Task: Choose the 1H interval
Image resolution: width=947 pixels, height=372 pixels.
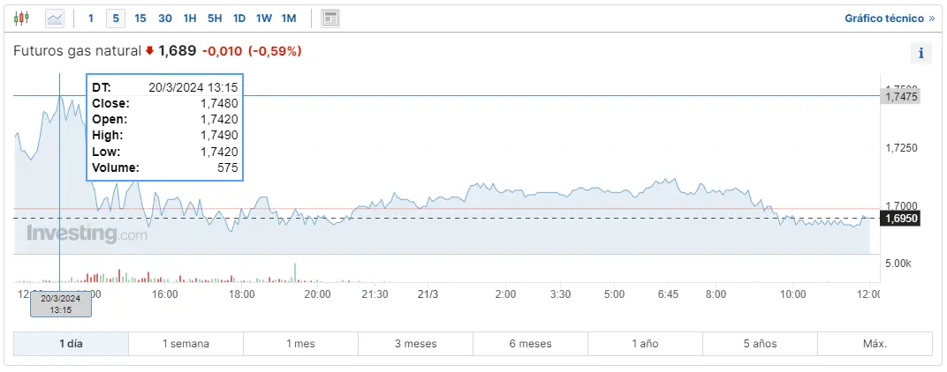Action: 190,18
